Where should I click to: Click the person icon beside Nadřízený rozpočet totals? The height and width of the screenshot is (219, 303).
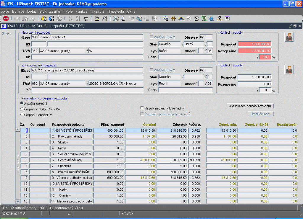point(289,37)
